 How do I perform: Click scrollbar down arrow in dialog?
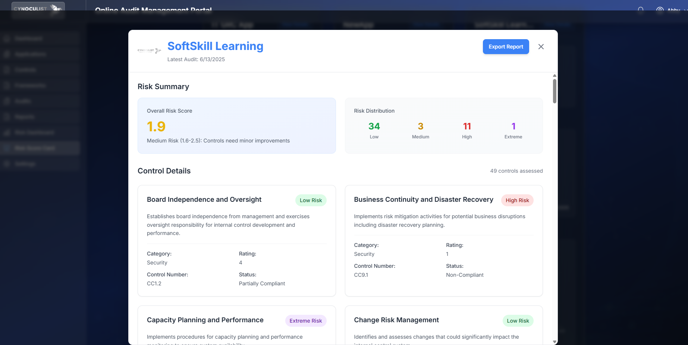[x=555, y=342]
